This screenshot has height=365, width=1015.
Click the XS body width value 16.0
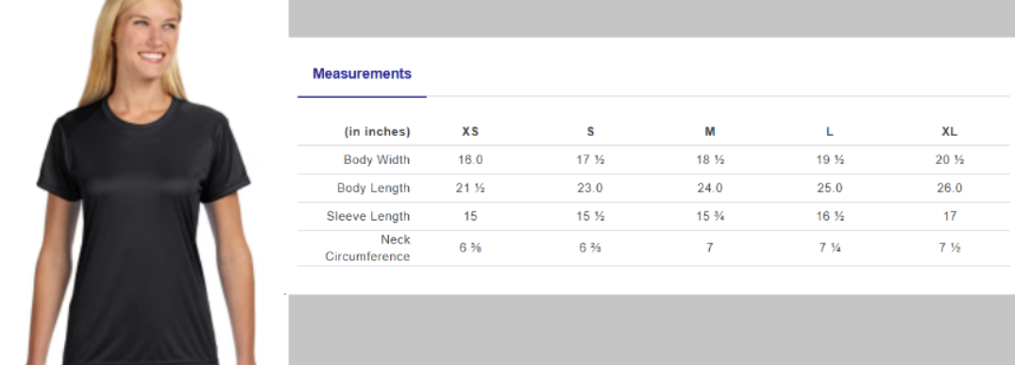[470, 159]
